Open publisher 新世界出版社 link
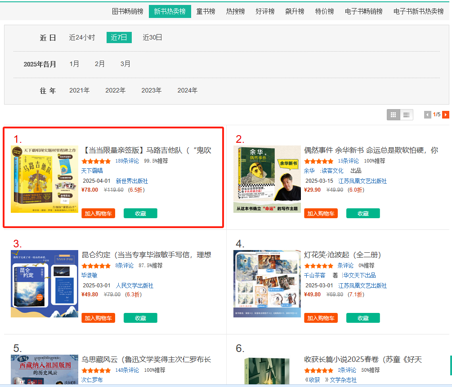The image size is (452, 387). [x=132, y=181]
